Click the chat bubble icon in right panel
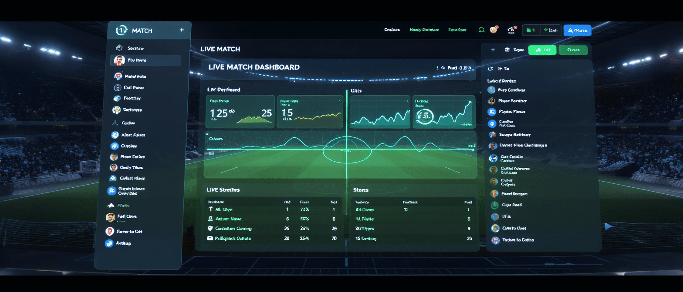683x292 pixels. [491, 69]
